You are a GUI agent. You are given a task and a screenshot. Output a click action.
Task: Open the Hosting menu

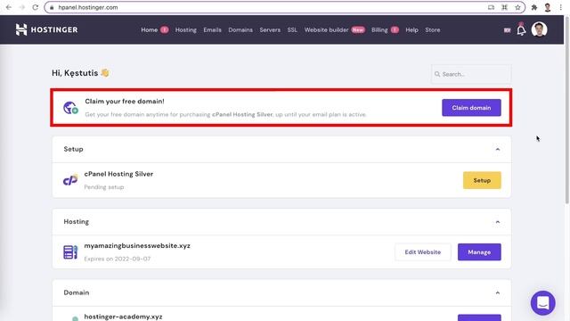pyautogui.click(x=186, y=29)
